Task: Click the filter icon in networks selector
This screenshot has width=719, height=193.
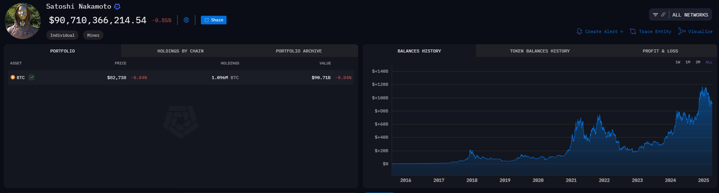Action: 655,15
